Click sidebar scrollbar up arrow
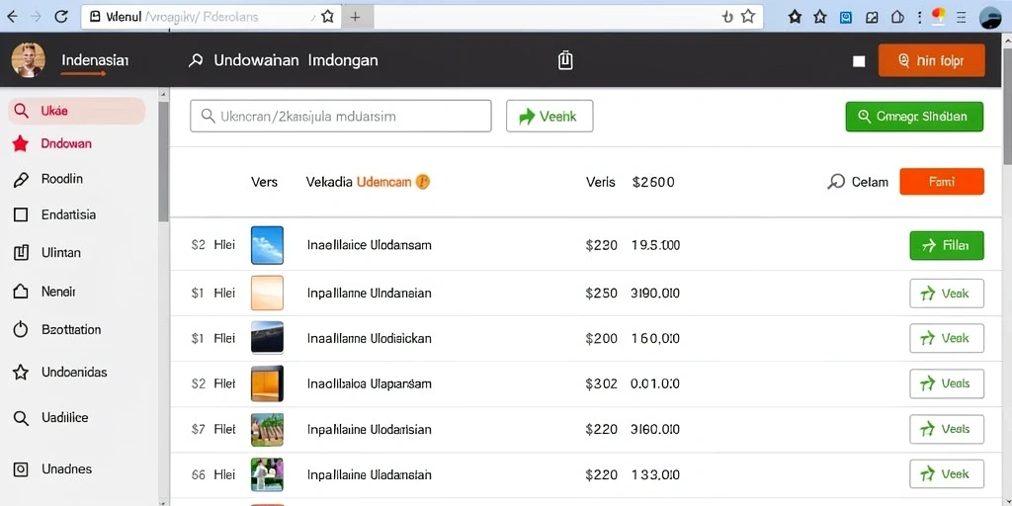This screenshot has height=506, width=1012. point(163,94)
